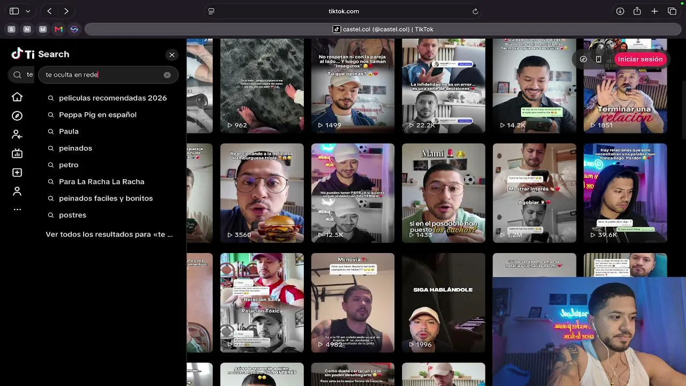Play the video with 39.6K views
Screen dimensions: 686x386
(625, 193)
